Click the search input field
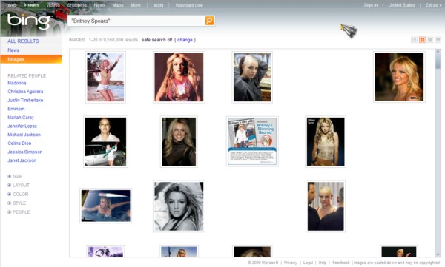The image size is (445, 267). [136, 21]
